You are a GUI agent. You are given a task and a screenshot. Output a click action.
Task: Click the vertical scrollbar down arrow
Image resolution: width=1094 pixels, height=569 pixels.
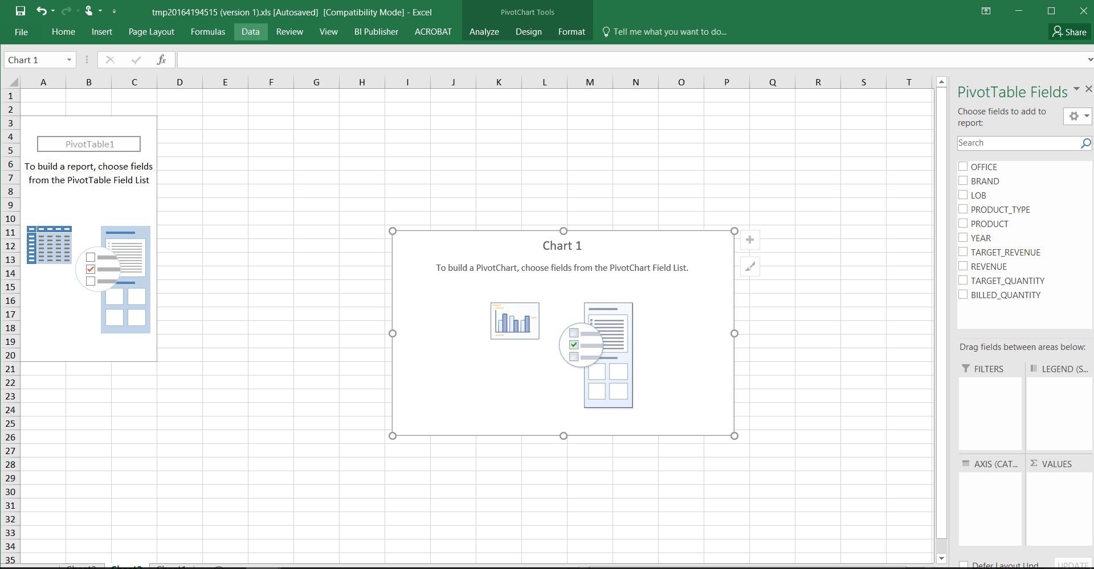pyautogui.click(x=941, y=559)
